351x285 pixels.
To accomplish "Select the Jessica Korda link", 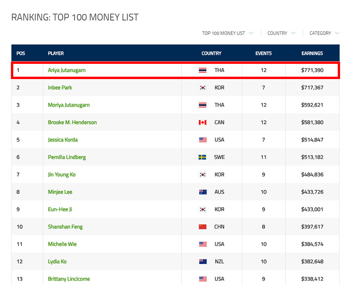I will [63, 140].
